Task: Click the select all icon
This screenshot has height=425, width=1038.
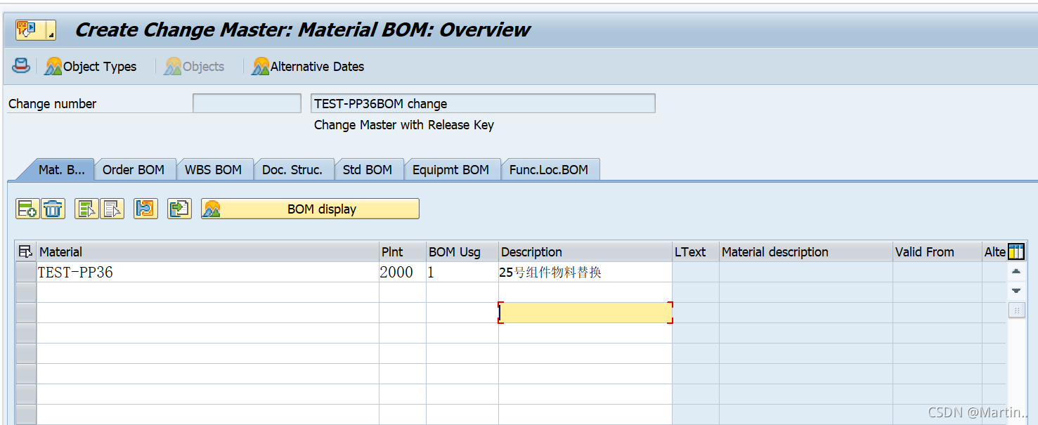Action: [86, 209]
